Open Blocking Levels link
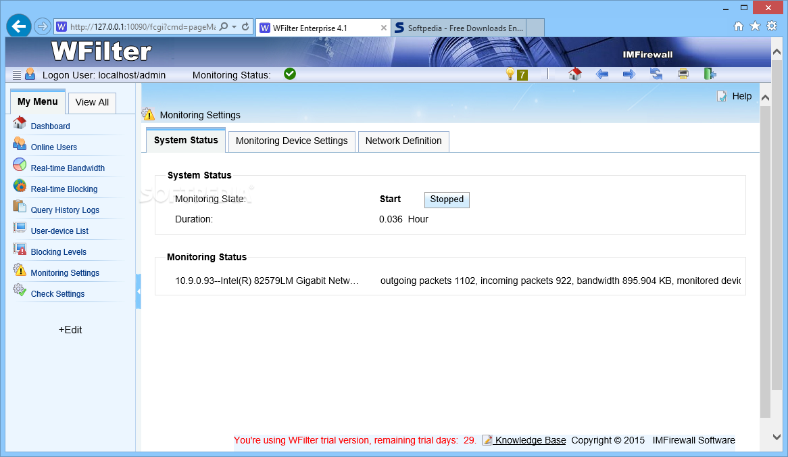 point(58,252)
